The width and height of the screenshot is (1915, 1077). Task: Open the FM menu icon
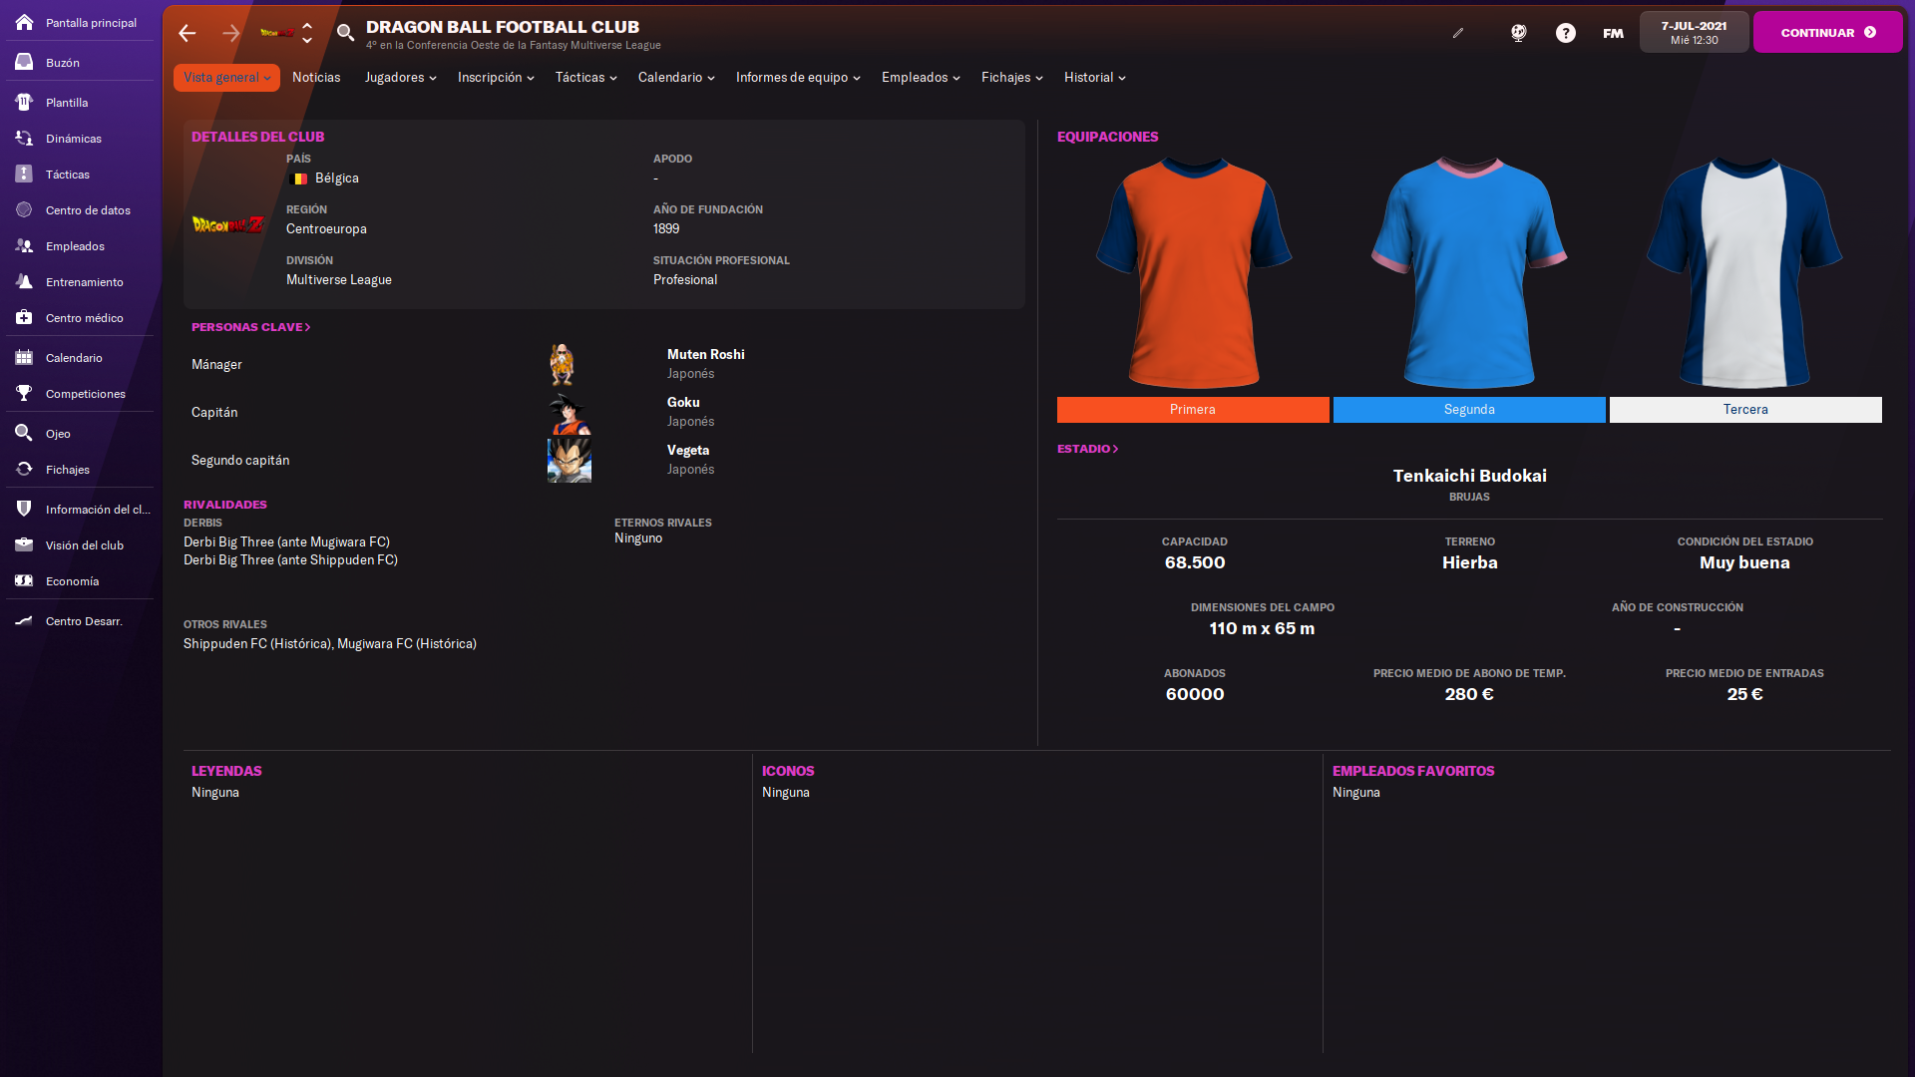pyautogui.click(x=1613, y=33)
